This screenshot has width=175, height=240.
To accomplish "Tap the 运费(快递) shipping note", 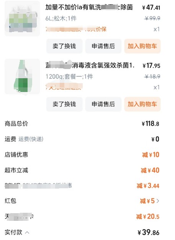I will point(31,139).
